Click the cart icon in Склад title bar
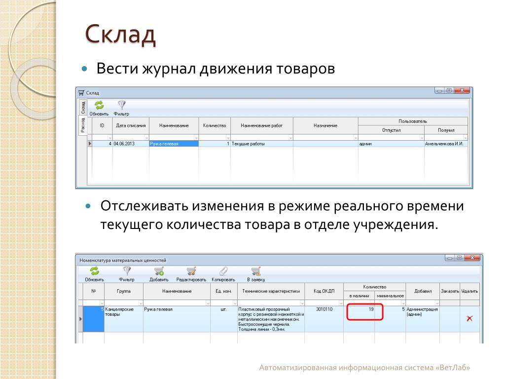505x379 pixels. click(x=81, y=93)
